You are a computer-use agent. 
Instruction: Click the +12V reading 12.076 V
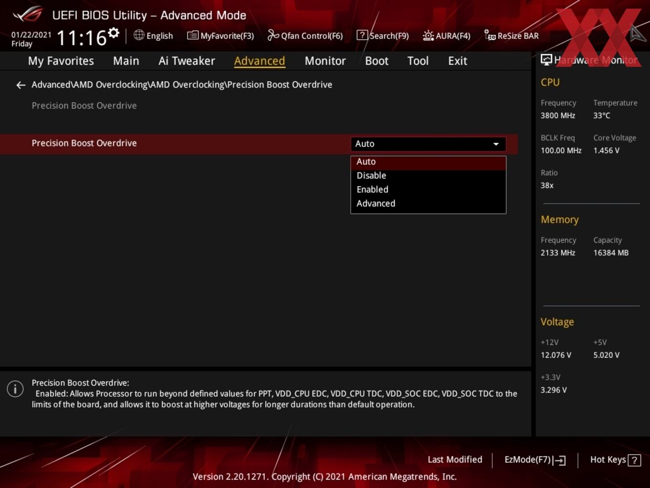(x=556, y=355)
